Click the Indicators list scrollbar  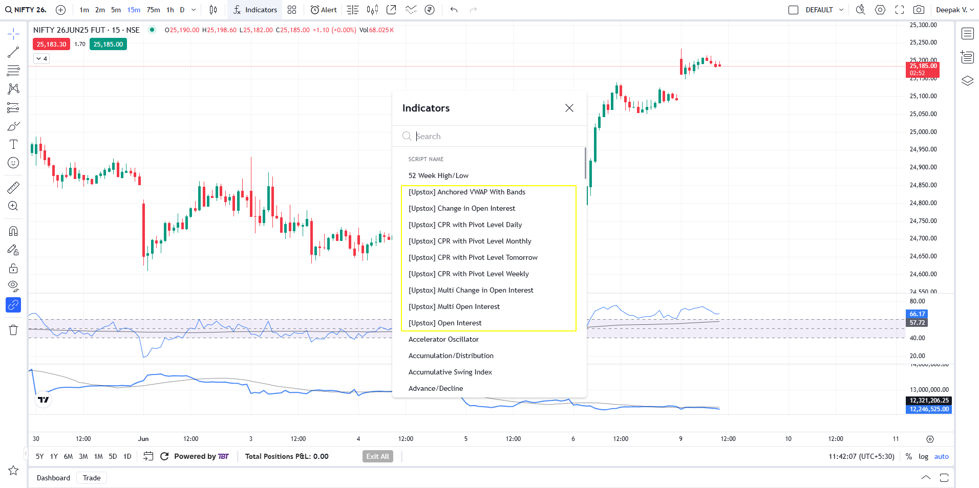point(585,163)
